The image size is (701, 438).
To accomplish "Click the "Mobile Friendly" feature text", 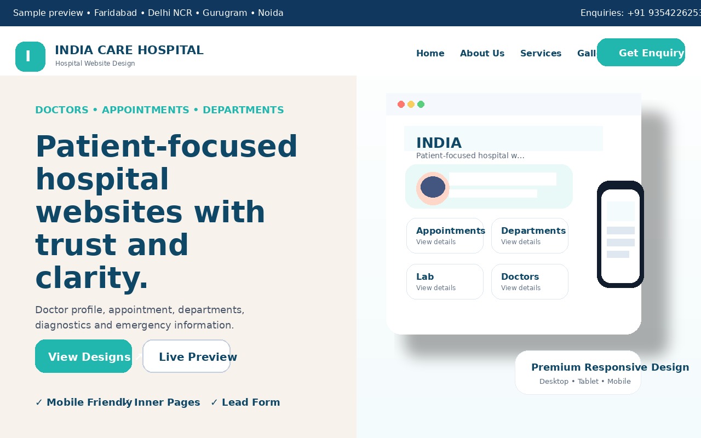I will 89,402.
